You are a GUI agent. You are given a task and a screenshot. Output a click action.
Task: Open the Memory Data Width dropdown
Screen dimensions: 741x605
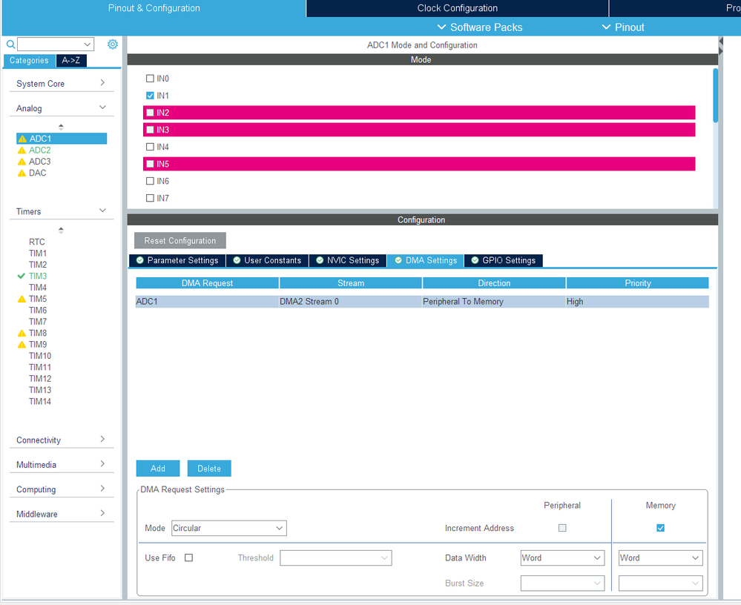[660, 558]
